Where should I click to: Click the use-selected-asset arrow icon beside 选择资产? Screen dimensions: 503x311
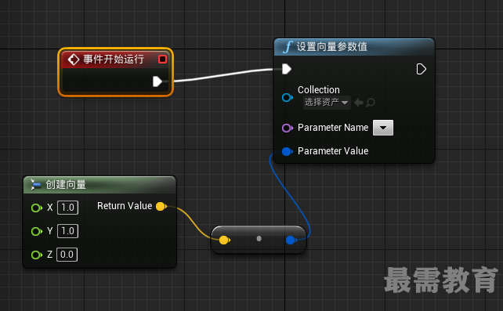coord(359,103)
